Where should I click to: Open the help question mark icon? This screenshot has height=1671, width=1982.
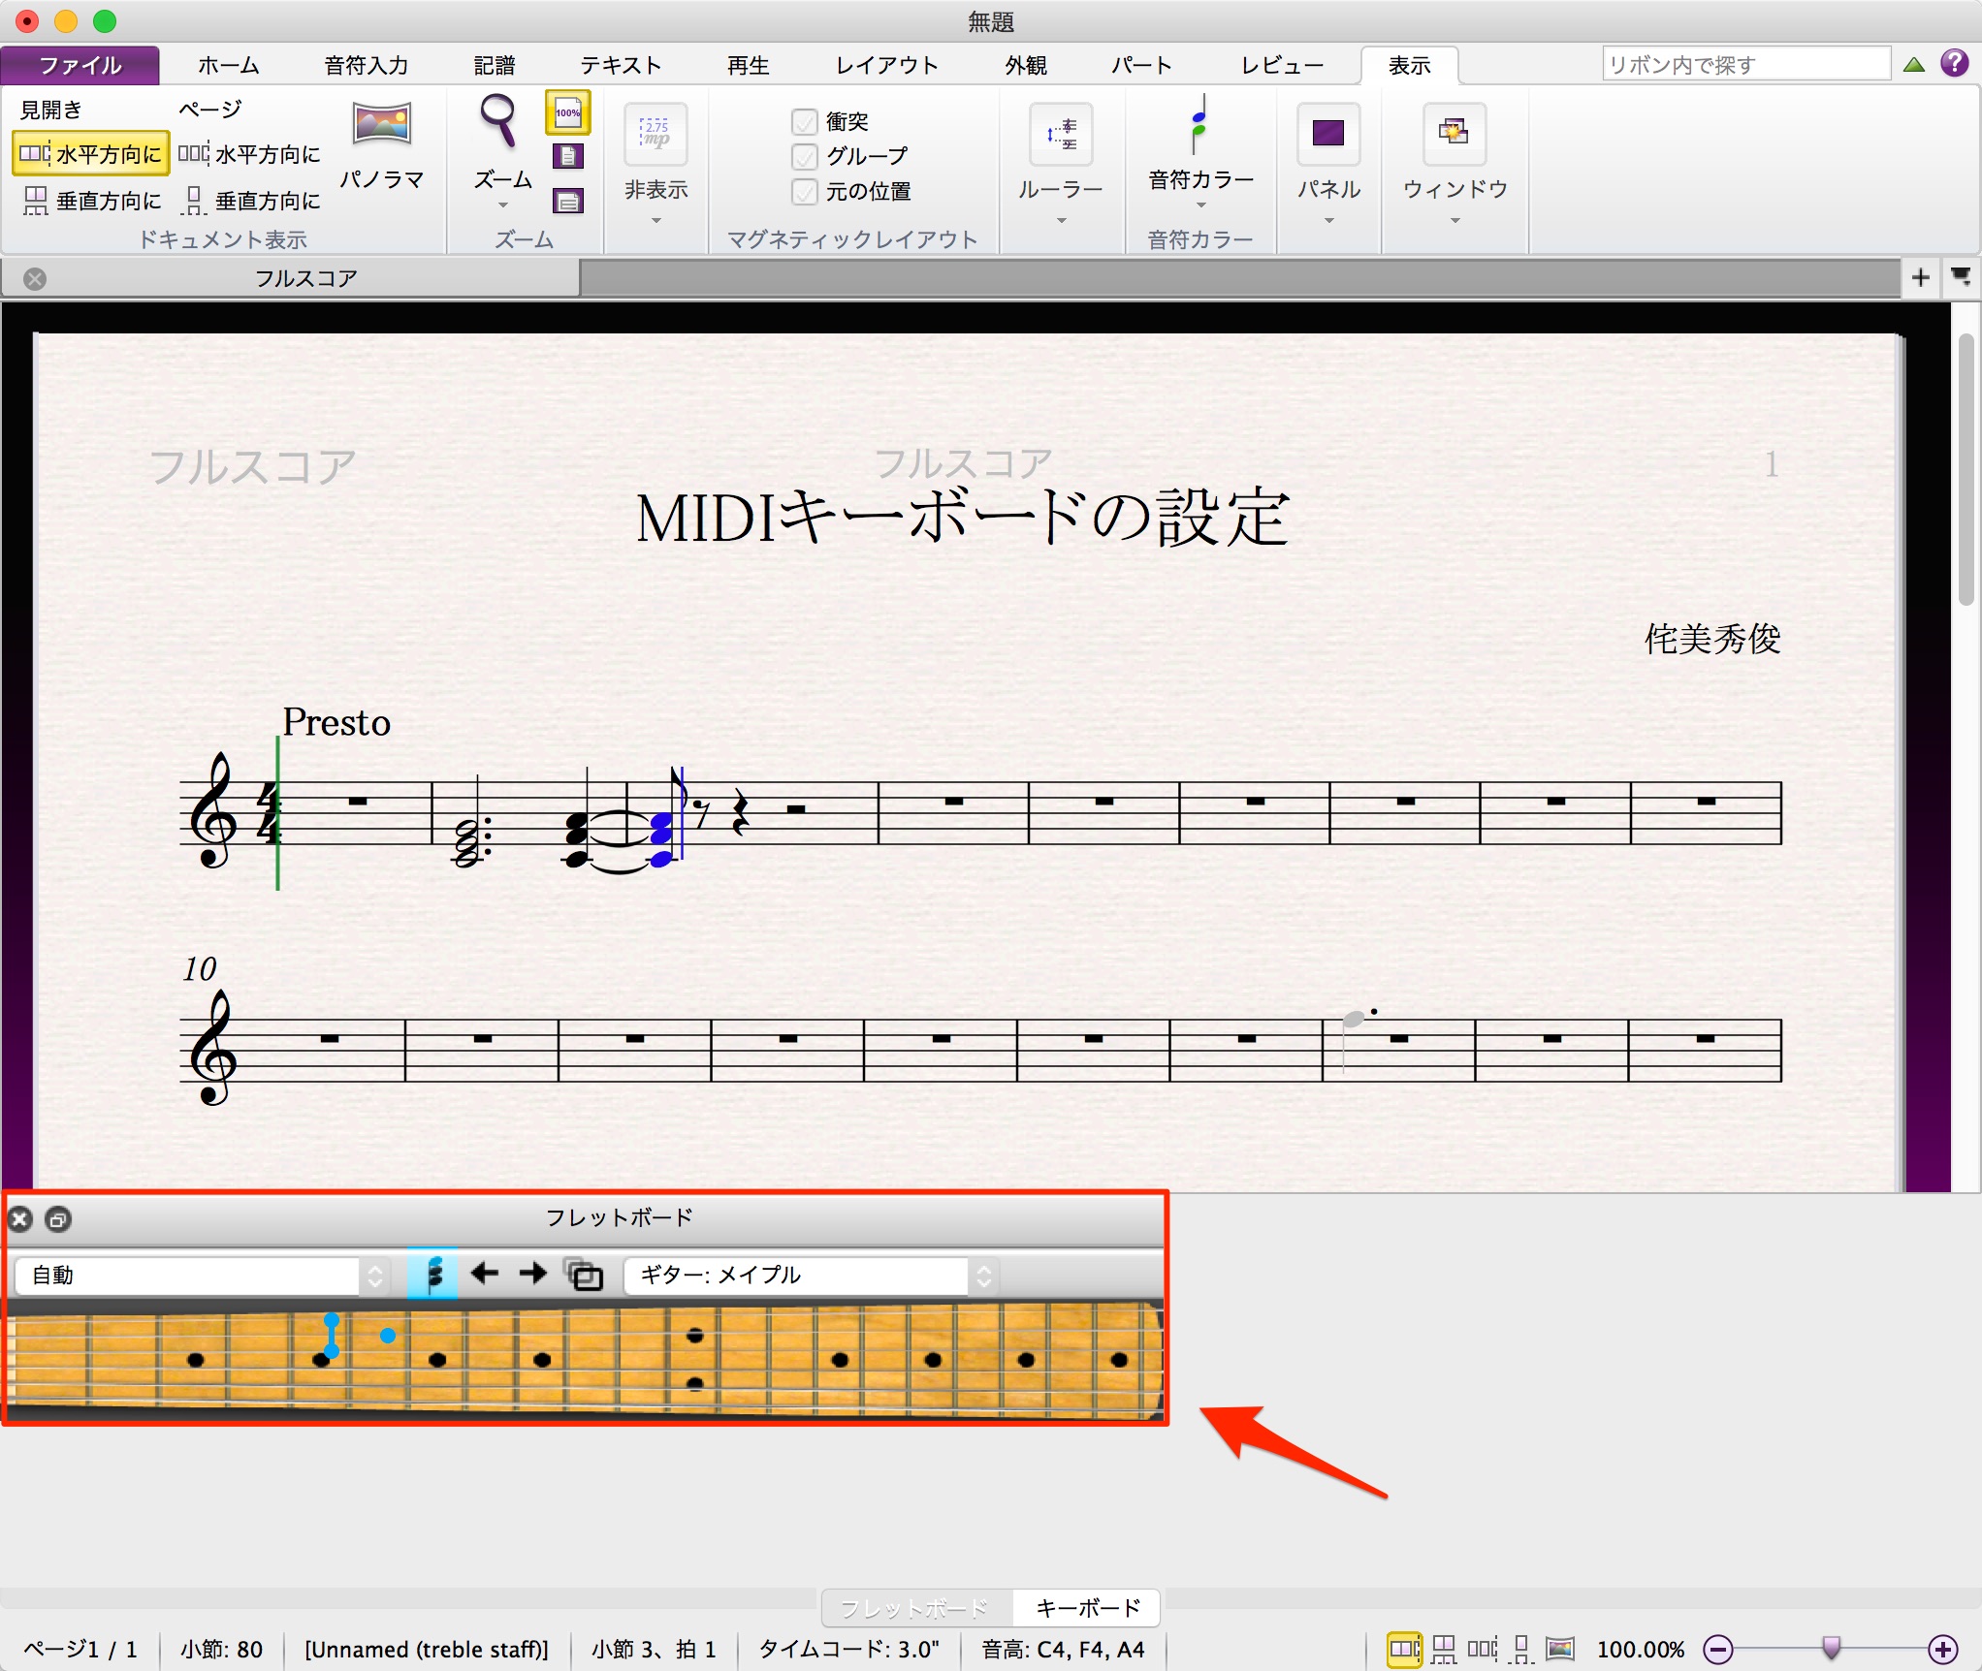[x=1955, y=64]
